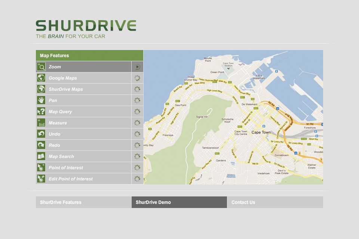Click the spinner icon beside Redo

(x=137, y=145)
